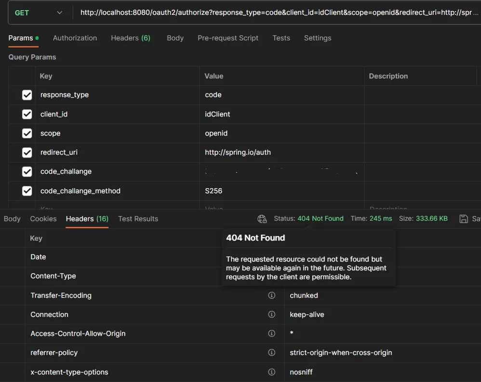481x382 pixels.
Task: Select the referrer-policy header key
Action: pyautogui.click(x=54, y=353)
